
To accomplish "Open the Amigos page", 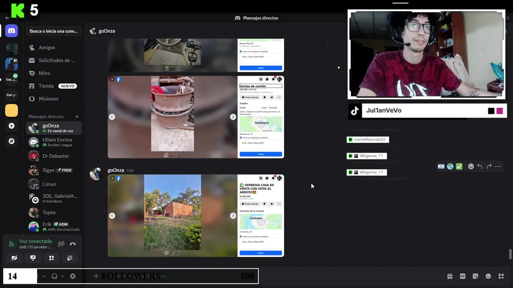I will click(x=54, y=48).
